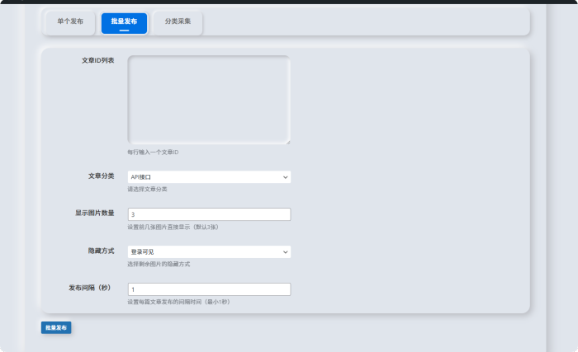This screenshot has height=352, width=578.
Task: Click the 隐藏方式 label
Action: 101,251
